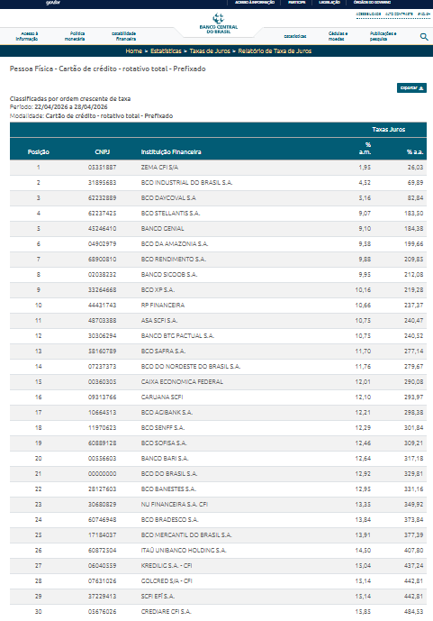
Task: Select BCO DO NORDESTE DO BRASIL S.A. cell
Action: [191, 366]
